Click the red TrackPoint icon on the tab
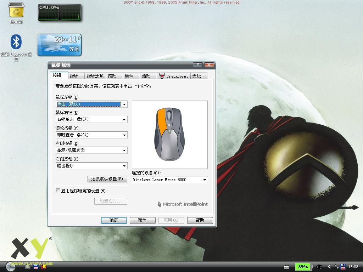Screen dimensions: 363x272 (162, 76)
